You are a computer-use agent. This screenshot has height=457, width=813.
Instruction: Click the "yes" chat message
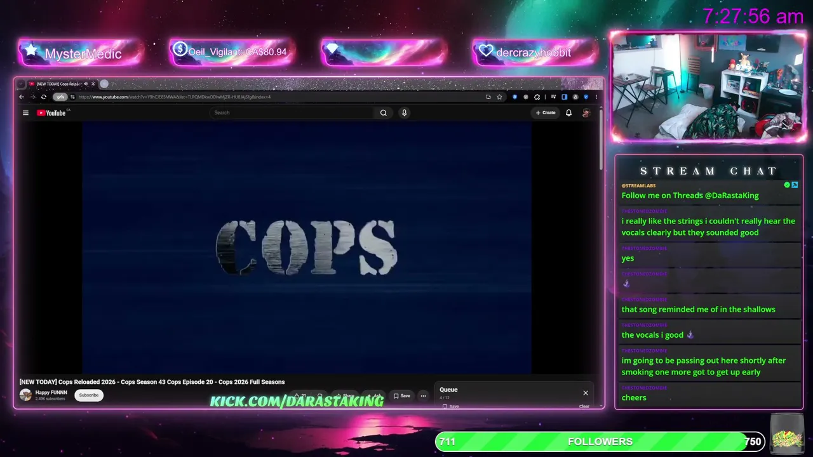point(628,258)
